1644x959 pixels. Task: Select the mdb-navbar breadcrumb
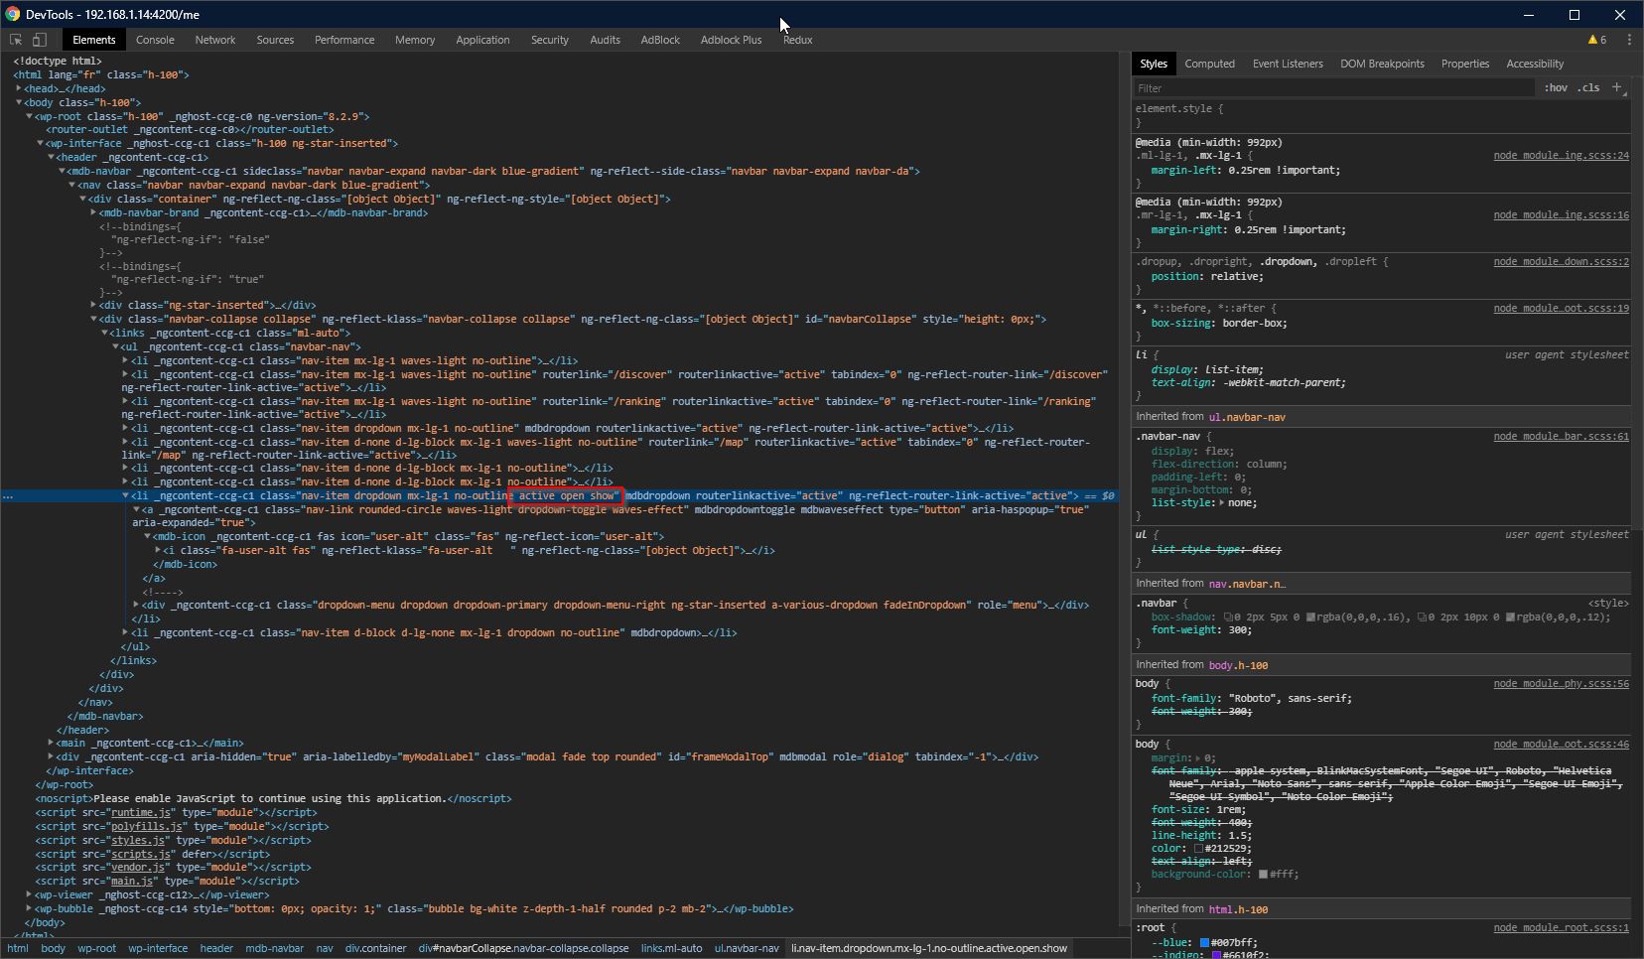tap(275, 948)
